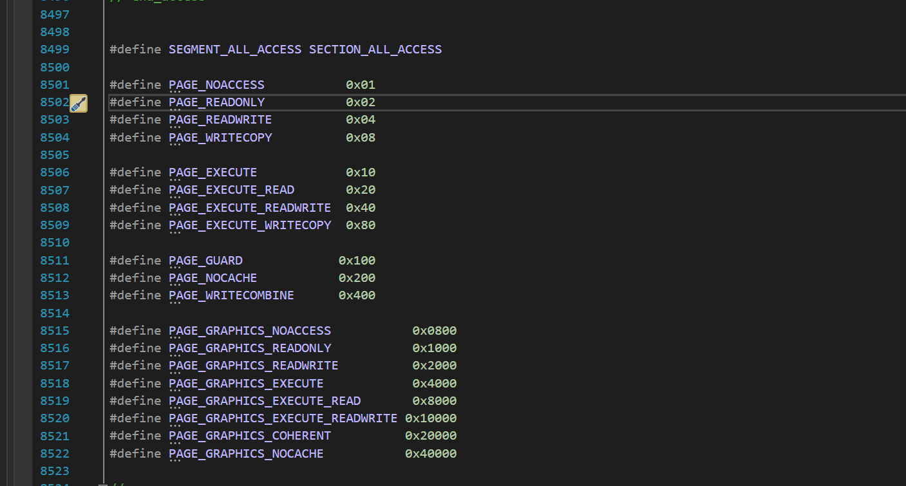Click the value 0x40 on line 8508
The width and height of the screenshot is (906, 486).
361,208
